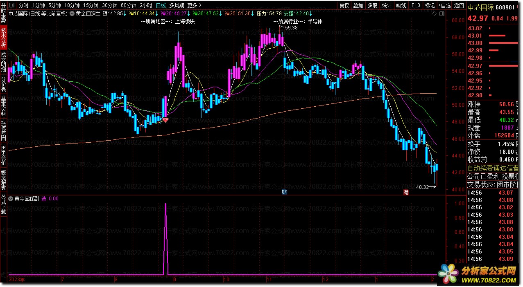Screen dimensions: 523x287
Task: Open F10 company info
Action: pyautogui.click(x=416, y=5)
